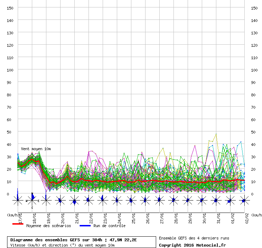
Task: Click the 'Run de contrôle' legend label
Action: (x=109, y=226)
